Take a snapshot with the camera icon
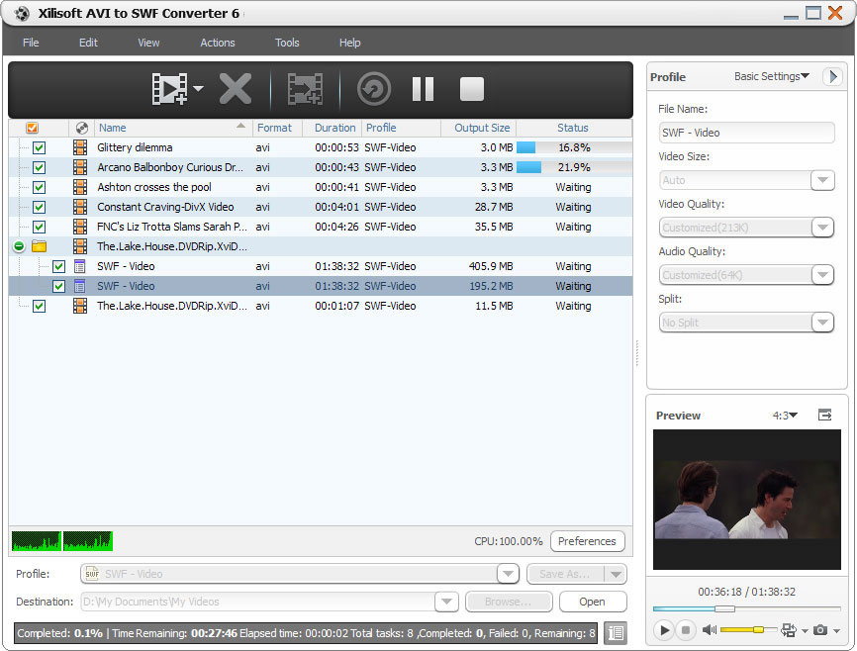857x651 pixels. tap(819, 630)
